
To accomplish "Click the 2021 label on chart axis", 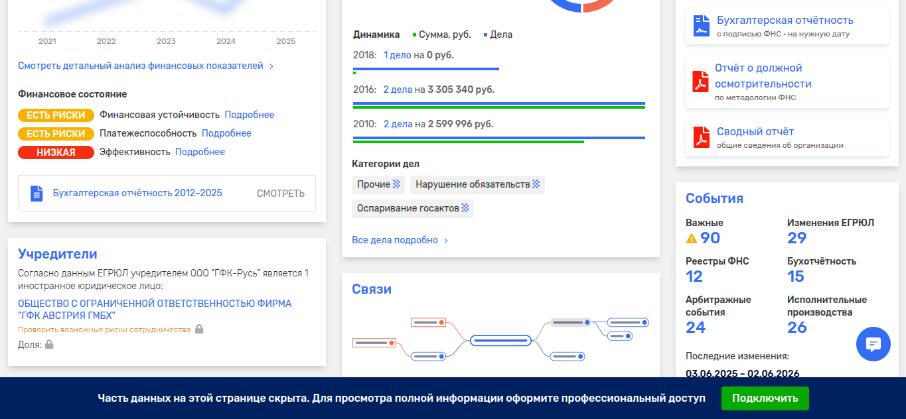I will [47, 41].
